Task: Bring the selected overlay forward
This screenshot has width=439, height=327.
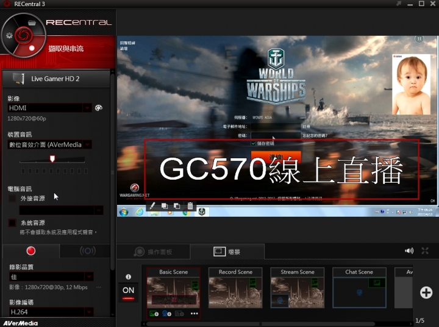Action: pos(165,206)
